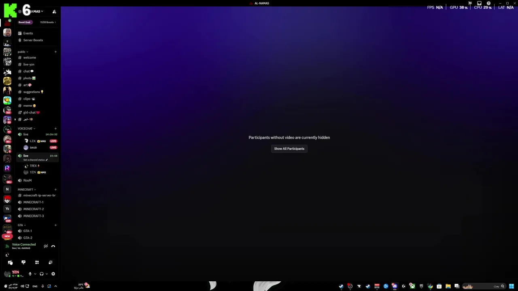Open the soundboard icon
This screenshot has width=518, height=291.
pyautogui.click(x=51, y=262)
